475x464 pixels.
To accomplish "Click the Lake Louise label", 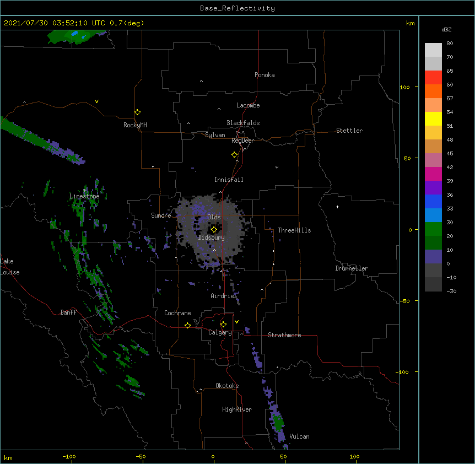I will pos(10,267).
